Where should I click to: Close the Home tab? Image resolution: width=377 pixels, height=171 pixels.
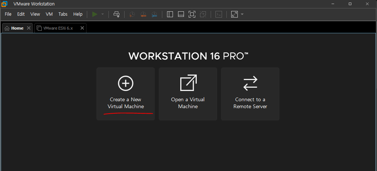29,28
